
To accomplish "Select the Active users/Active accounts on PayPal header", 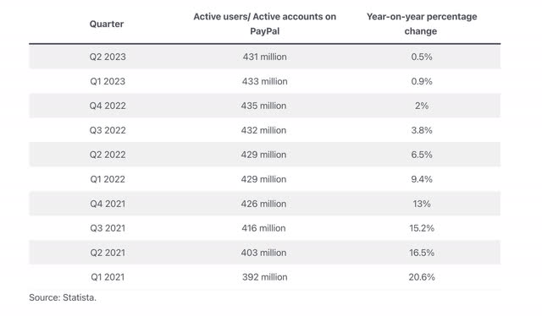I will coord(264,24).
